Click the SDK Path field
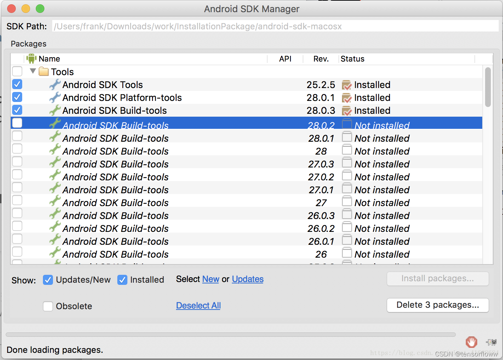503x360 pixels. (x=275, y=26)
